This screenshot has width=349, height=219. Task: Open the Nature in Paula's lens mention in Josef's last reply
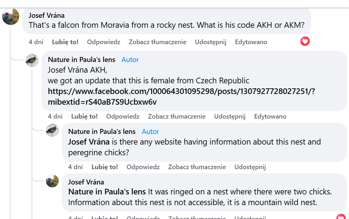pyautogui.click(x=107, y=192)
